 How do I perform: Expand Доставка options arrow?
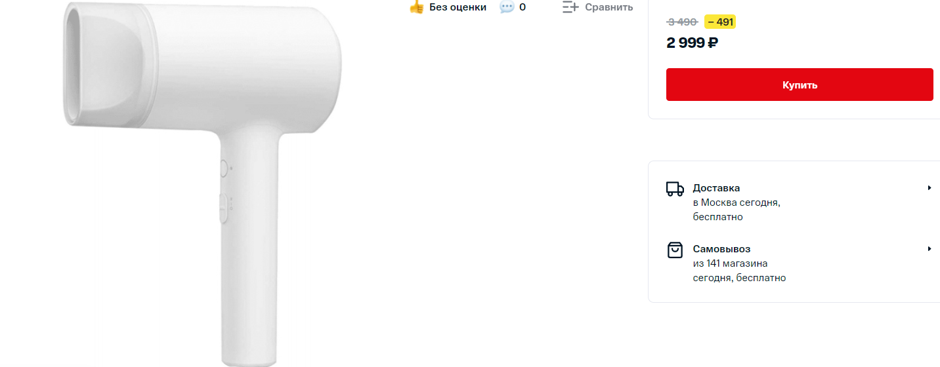click(929, 187)
